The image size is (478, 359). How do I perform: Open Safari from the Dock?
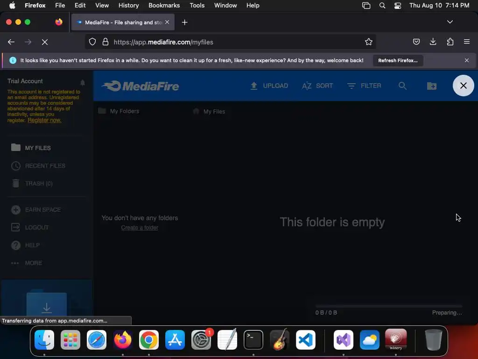[97, 340]
